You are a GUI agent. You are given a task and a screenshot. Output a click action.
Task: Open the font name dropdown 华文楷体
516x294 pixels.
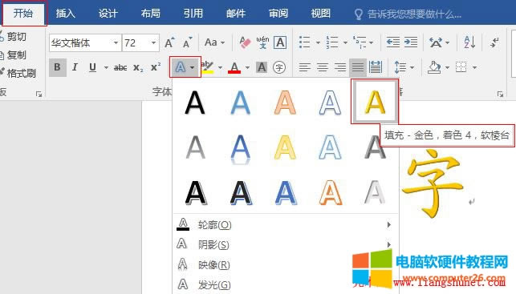pos(116,42)
